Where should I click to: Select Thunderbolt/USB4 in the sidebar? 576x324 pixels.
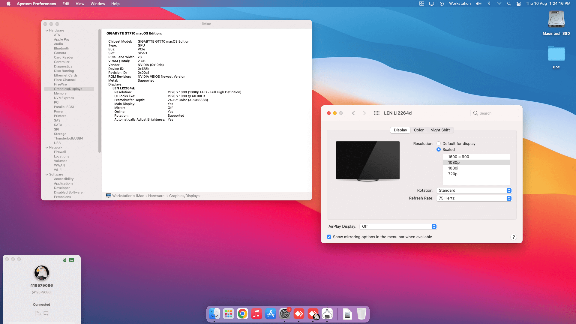(x=68, y=138)
